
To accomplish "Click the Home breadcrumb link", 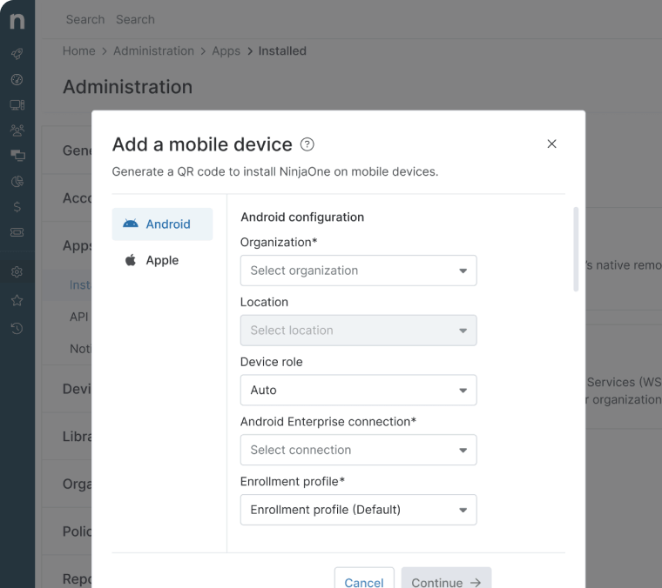I will coord(79,51).
